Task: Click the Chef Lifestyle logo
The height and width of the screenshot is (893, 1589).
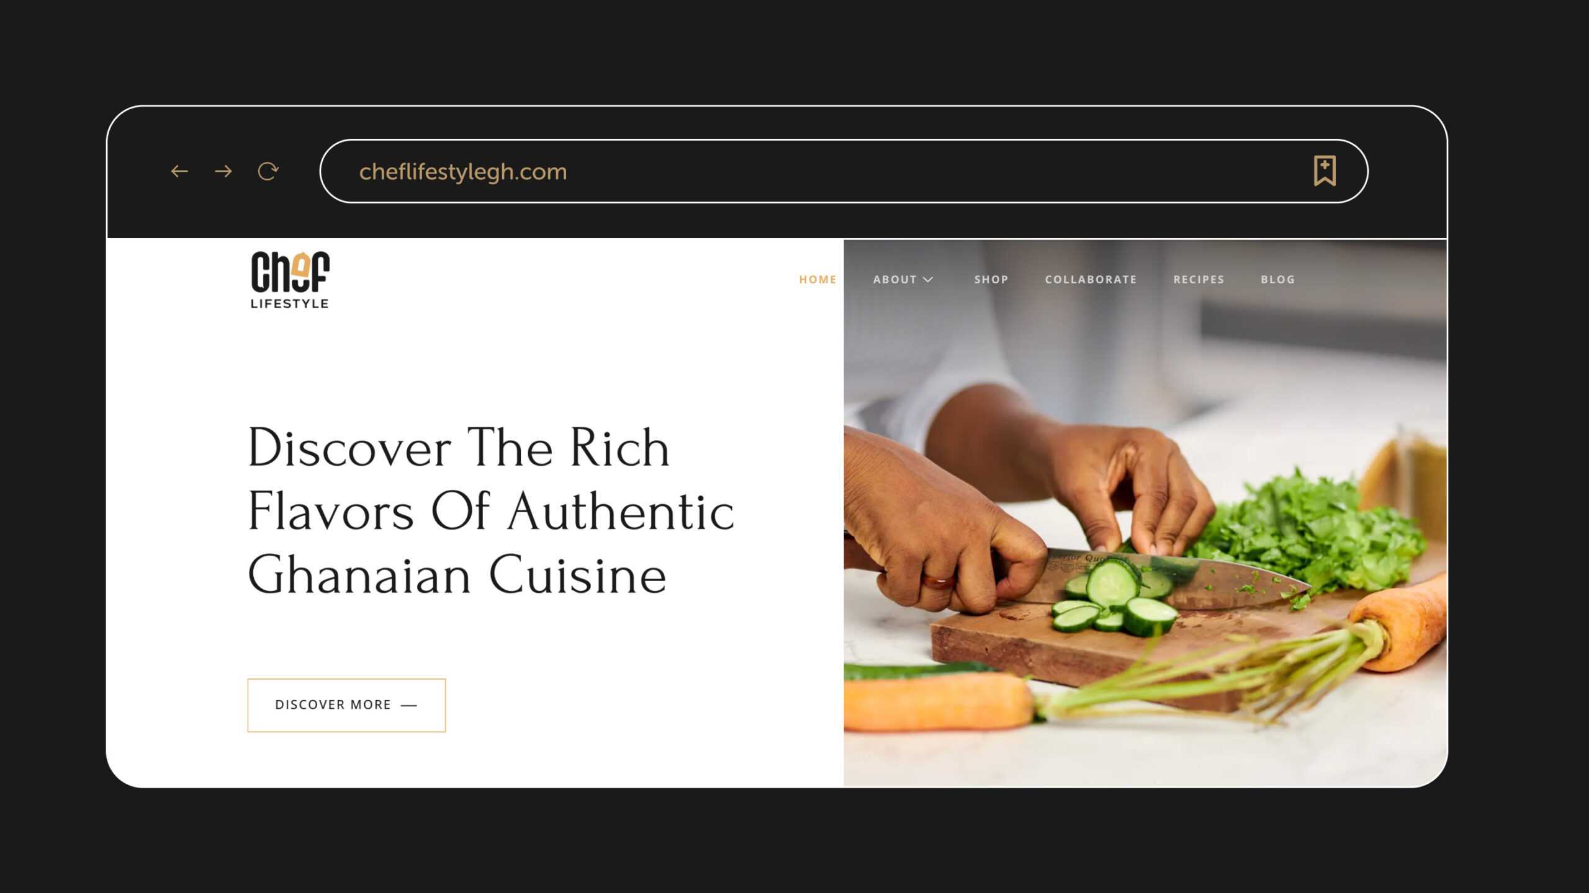Action: pyautogui.click(x=290, y=280)
